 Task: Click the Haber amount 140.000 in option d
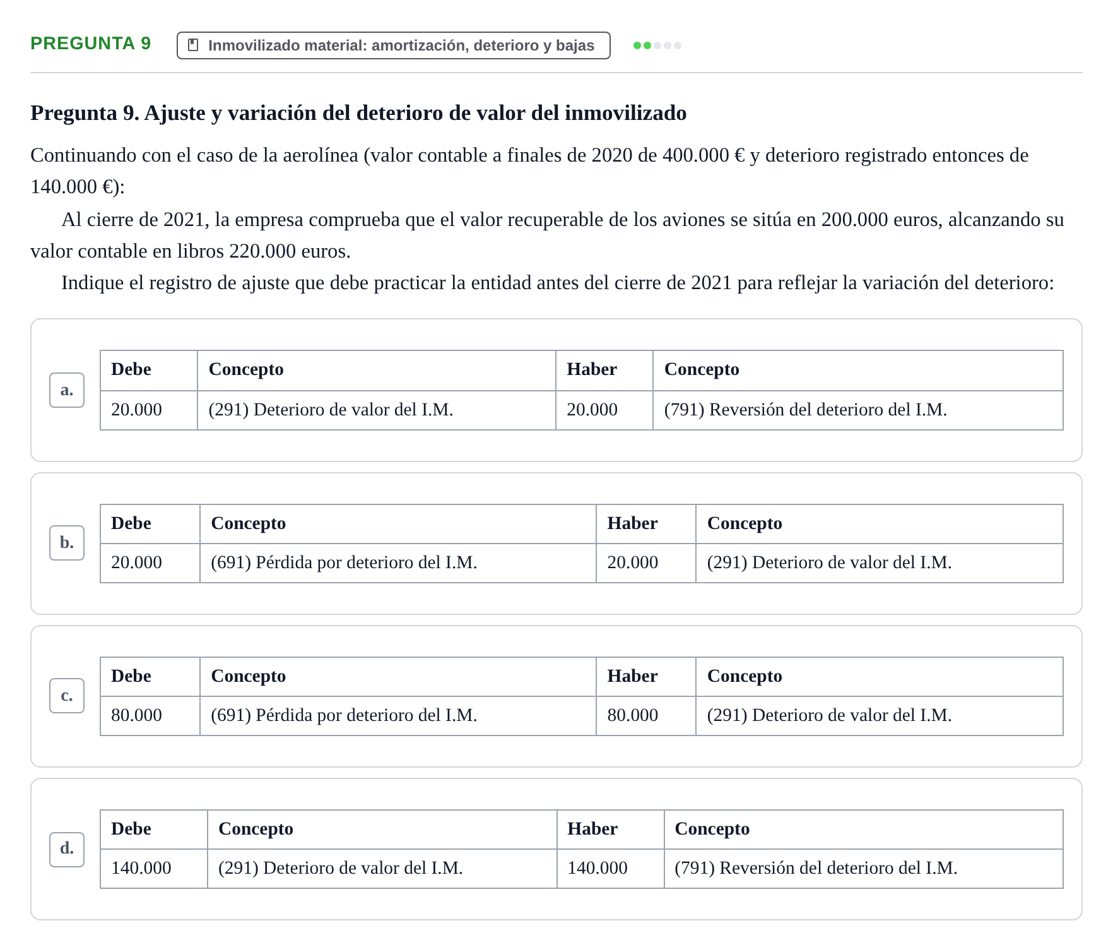pos(597,868)
